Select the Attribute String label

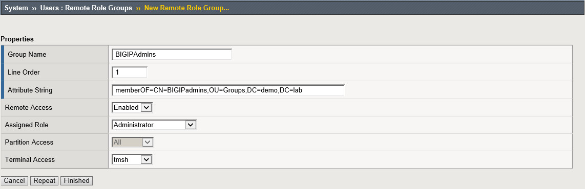coord(30,90)
